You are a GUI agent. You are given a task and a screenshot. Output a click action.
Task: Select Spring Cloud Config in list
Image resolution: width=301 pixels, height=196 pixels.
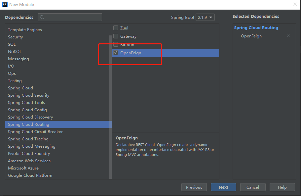click(x=27, y=110)
